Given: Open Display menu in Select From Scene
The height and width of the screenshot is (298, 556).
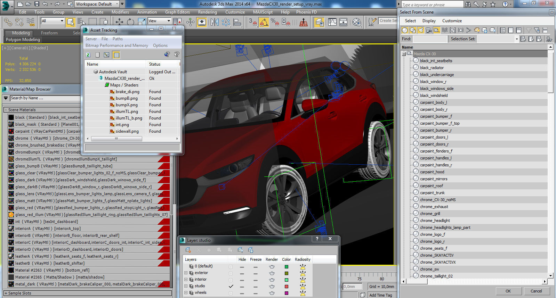Looking at the screenshot, I should point(429,21).
